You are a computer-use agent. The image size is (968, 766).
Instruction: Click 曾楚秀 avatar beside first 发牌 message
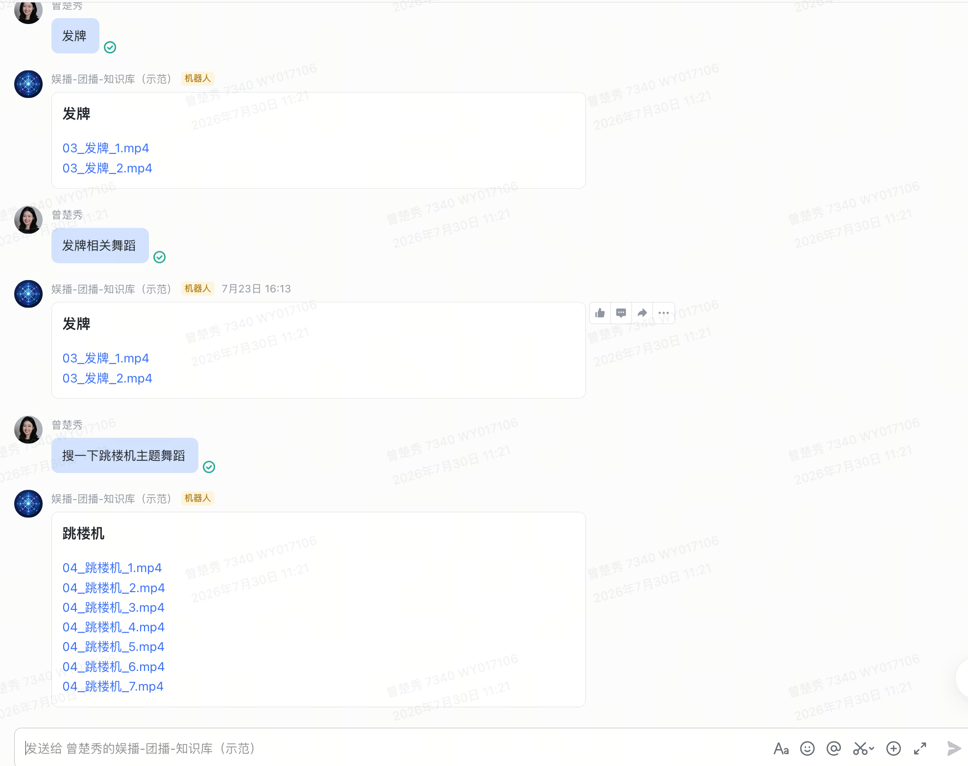pos(28,12)
